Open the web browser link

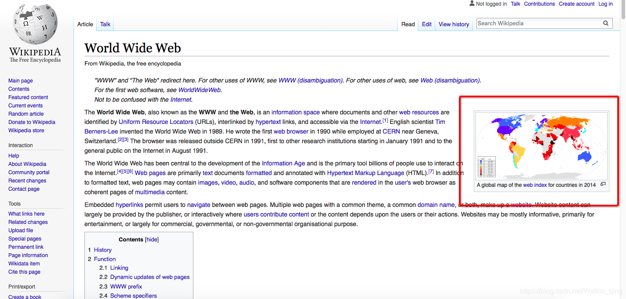click(291, 131)
